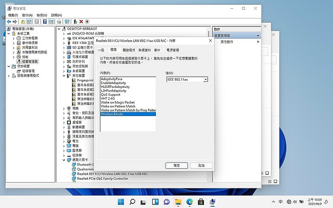Viewport: 333px width, 208px height.
Task: Collapse 裝置管理員 section in Actions pane
Action: [258, 36]
